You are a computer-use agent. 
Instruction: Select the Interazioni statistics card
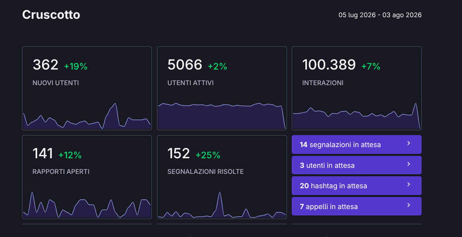pyautogui.click(x=356, y=88)
